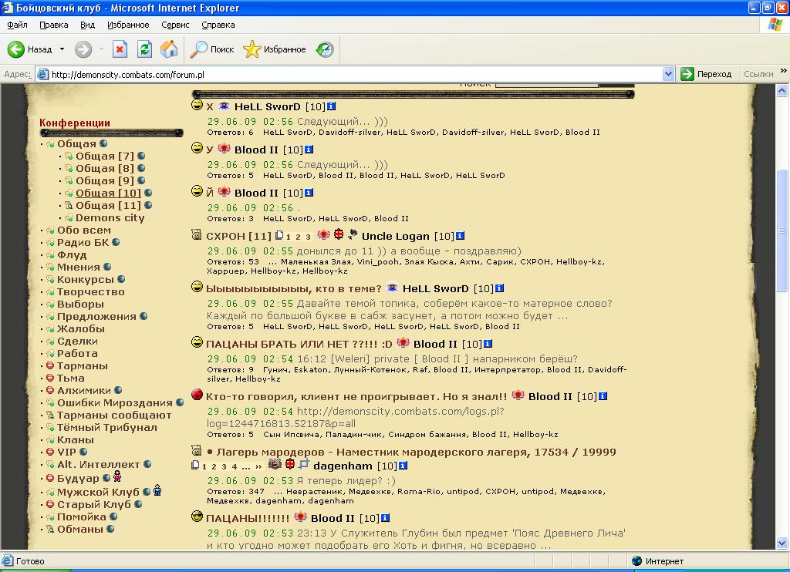Viewport: 790px width, 572px height.
Task: Click info icon in Кто-то говорил topic row
Action: click(x=603, y=396)
